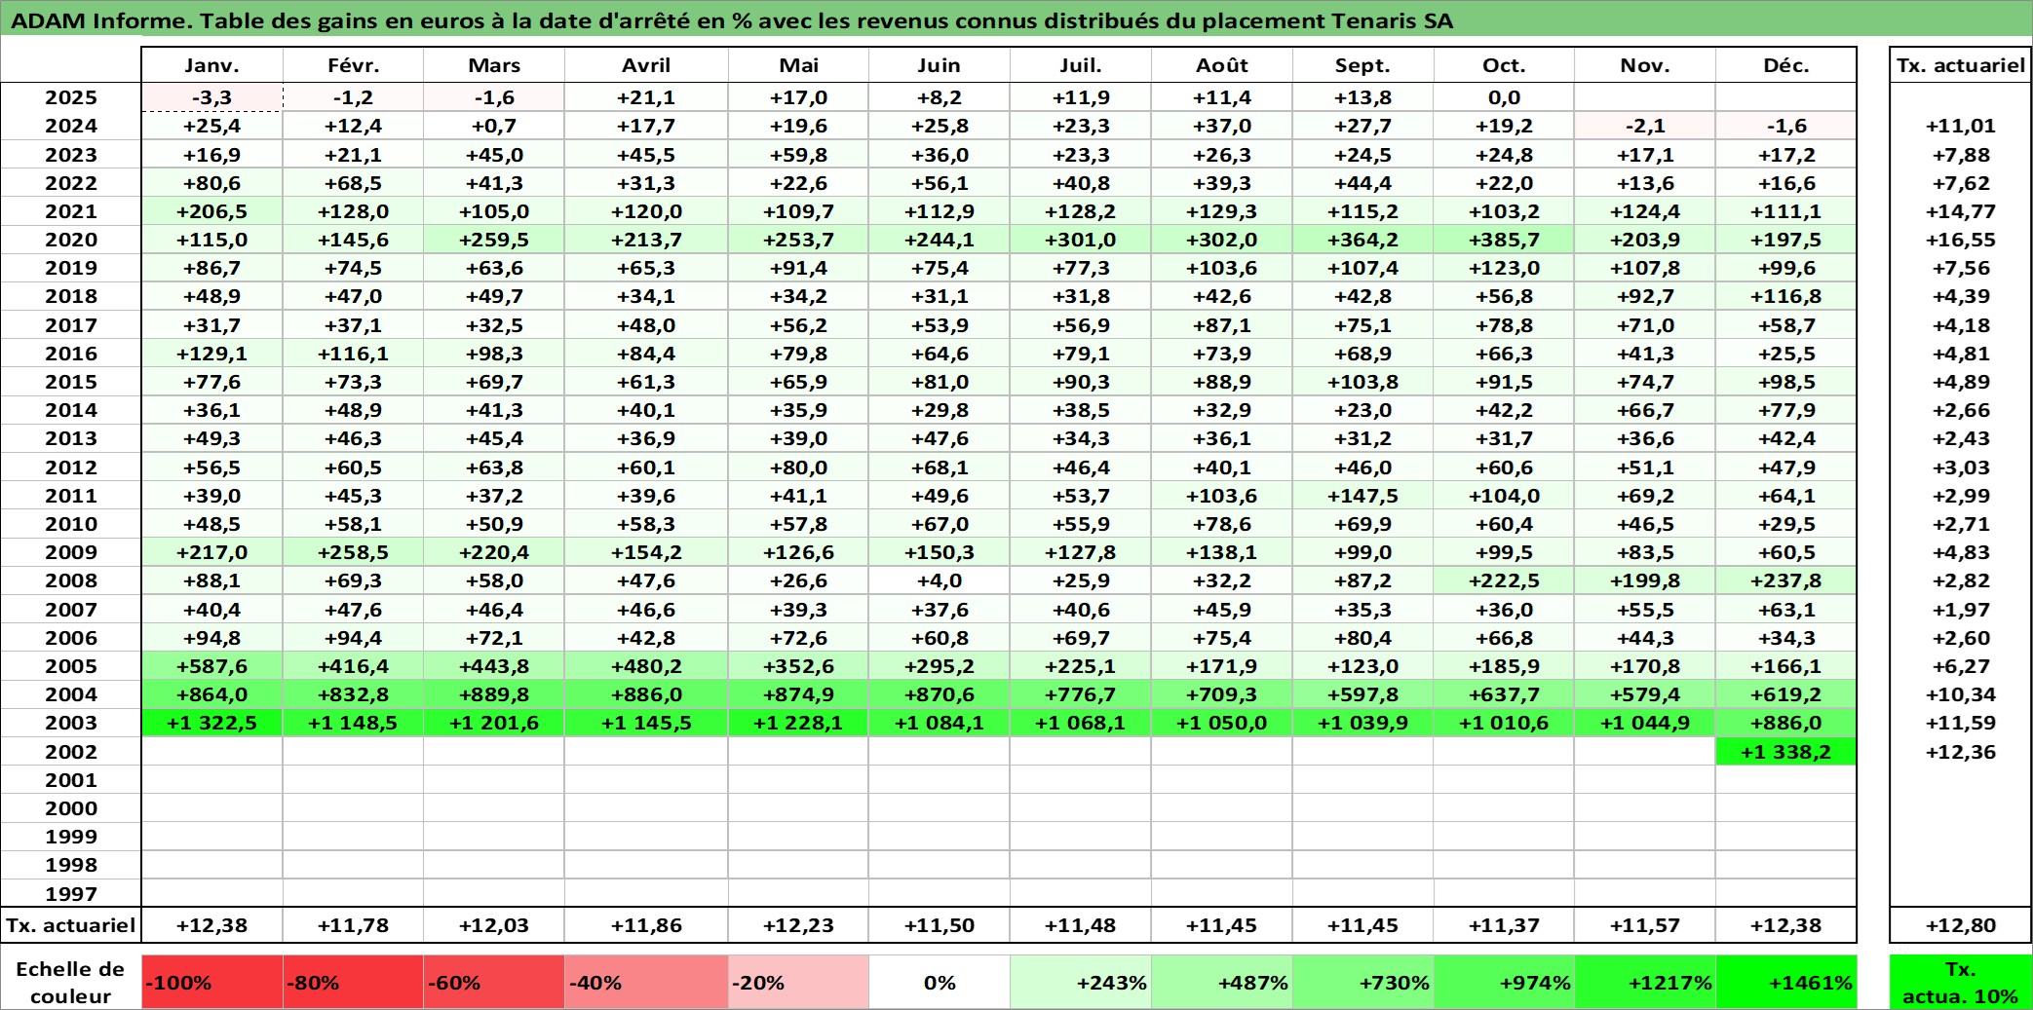Image resolution: width=2033 pixels, height=1010 pixels.
Task: Select the +619,2 cell in December 2004
Action: [1785, 694]
